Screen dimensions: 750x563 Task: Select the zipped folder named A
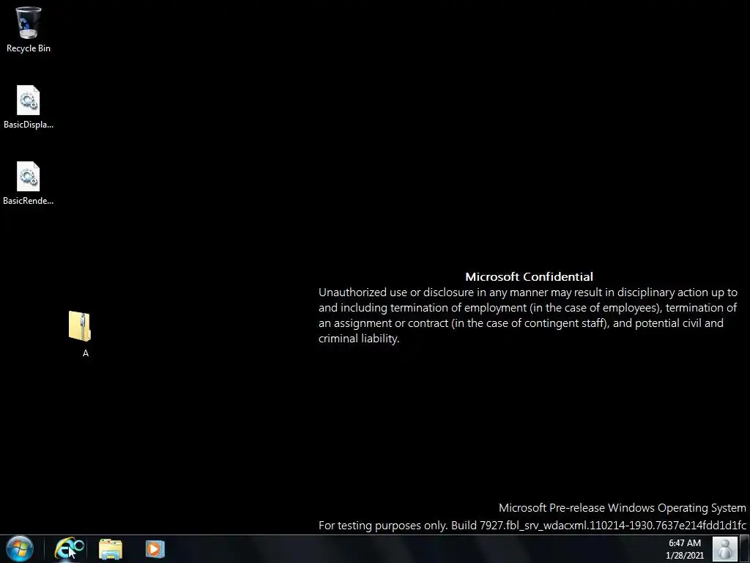pyautogui.click(x=80, y=334)
